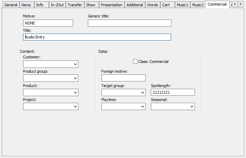Select the In-/Out tab
The width and height of the screenshot is (246, 158).
[x=57, y=5]
